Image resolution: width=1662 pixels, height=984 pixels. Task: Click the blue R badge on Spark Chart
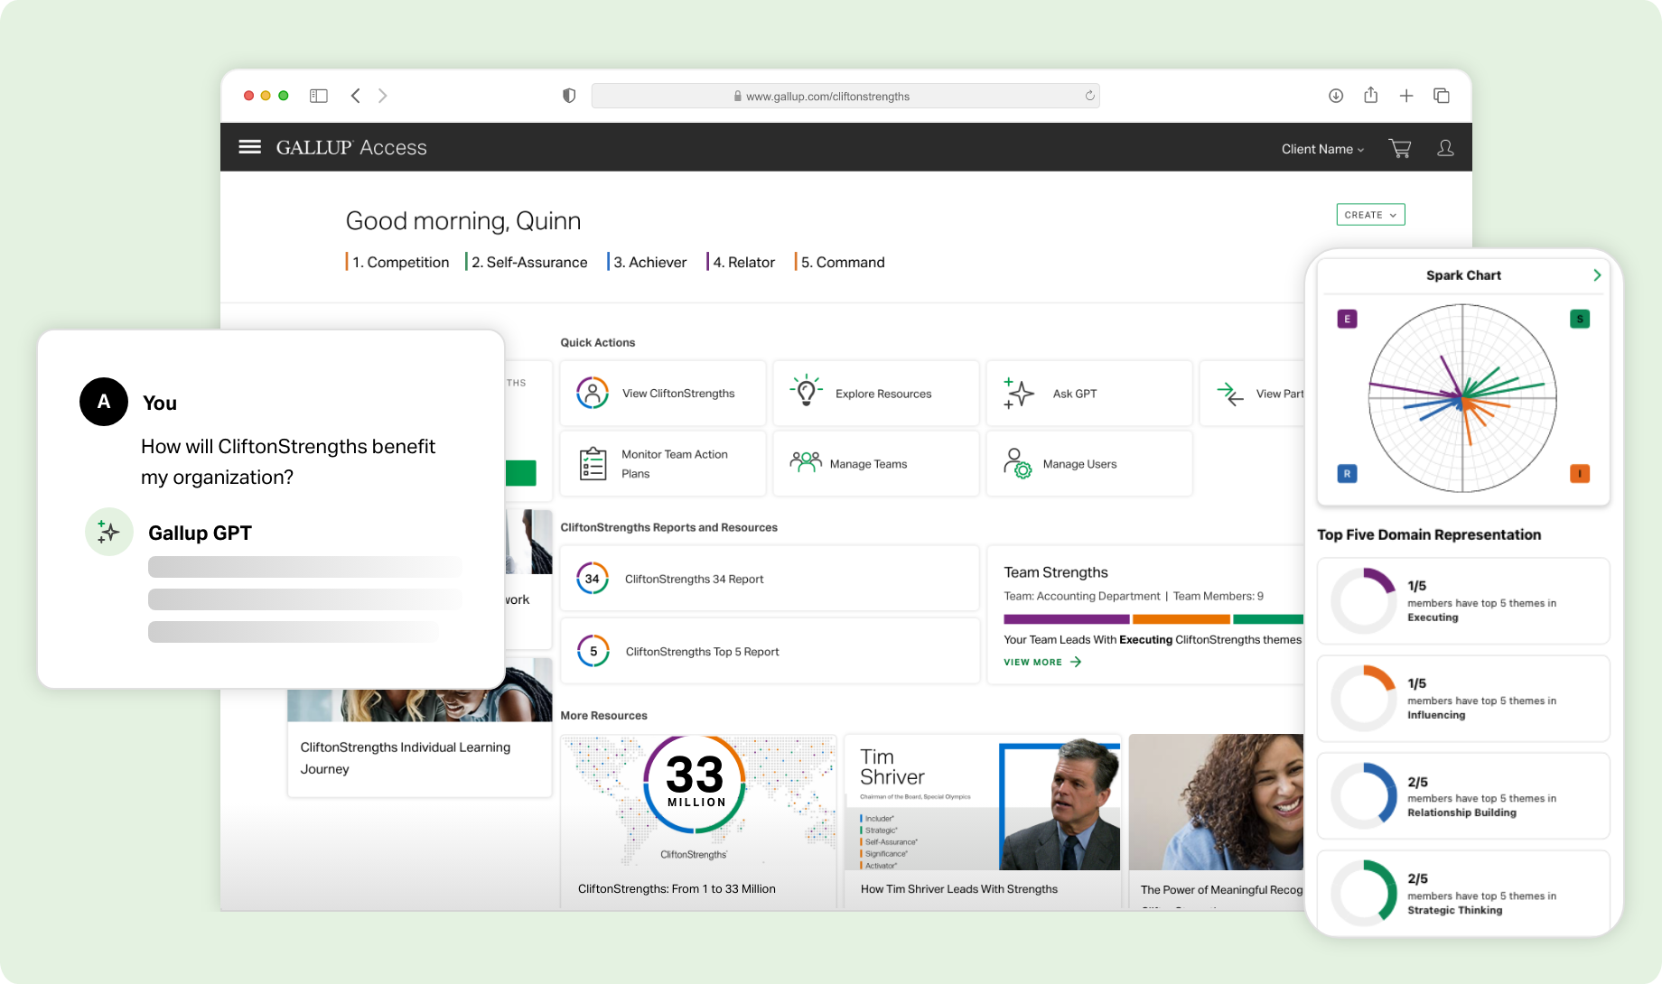point(1347,473)
